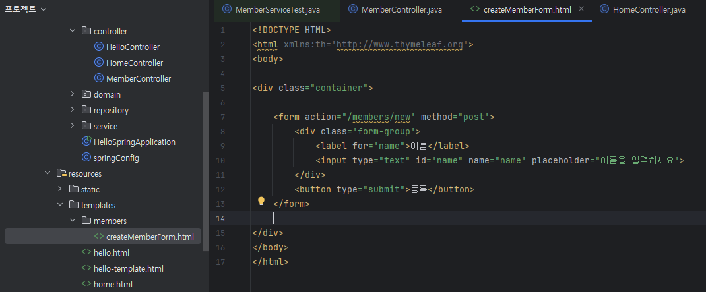The width and height of the screenshot is (706, 292).
Task: Select home.html in project tree
Action: [x=113, y=284]
